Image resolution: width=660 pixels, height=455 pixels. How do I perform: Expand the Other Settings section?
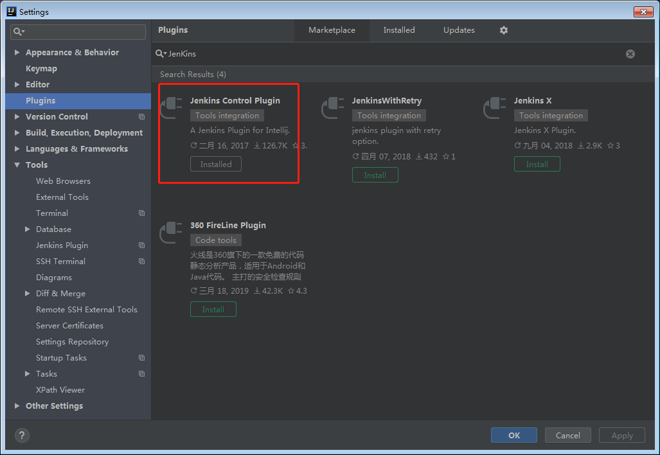(17, 406)
